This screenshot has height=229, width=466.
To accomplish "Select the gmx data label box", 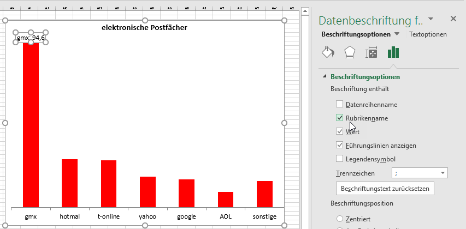I will coord(31,38).
